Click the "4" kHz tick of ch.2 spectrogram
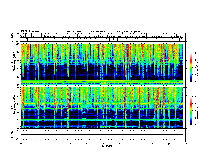This screenshot has width=209, height=161. [18, 112]
